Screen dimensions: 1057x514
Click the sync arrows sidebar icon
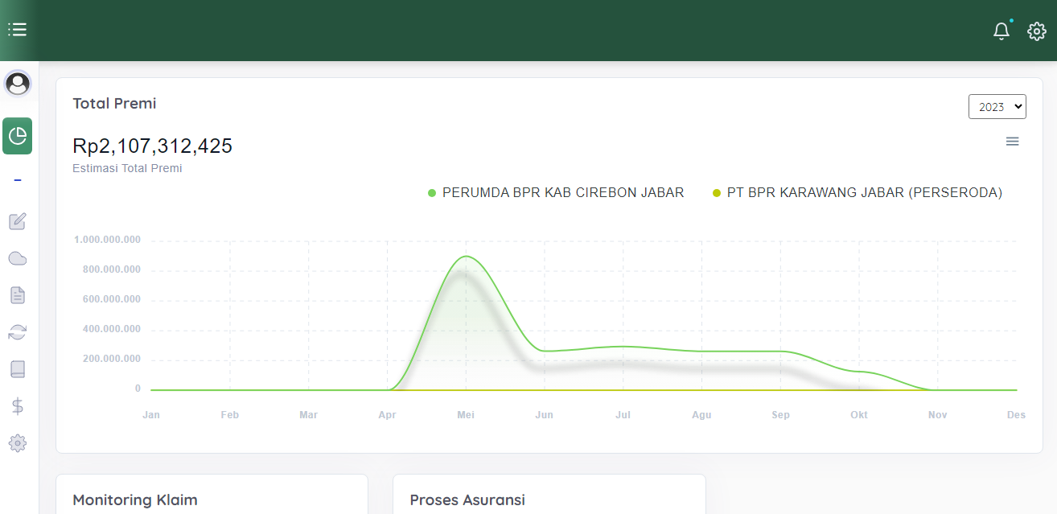point(18,332)
